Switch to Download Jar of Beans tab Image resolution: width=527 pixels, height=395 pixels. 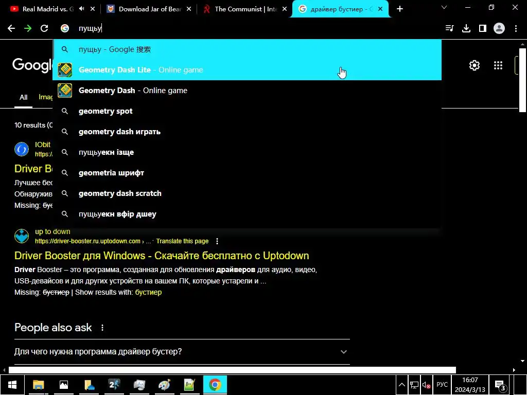pyautogui.click(x=150, y=9)
